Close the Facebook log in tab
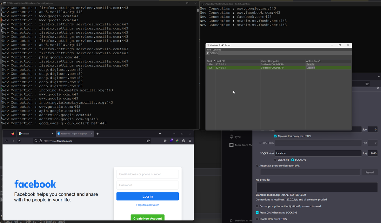This screenshot has width=381, height=223. click(91, 134)
